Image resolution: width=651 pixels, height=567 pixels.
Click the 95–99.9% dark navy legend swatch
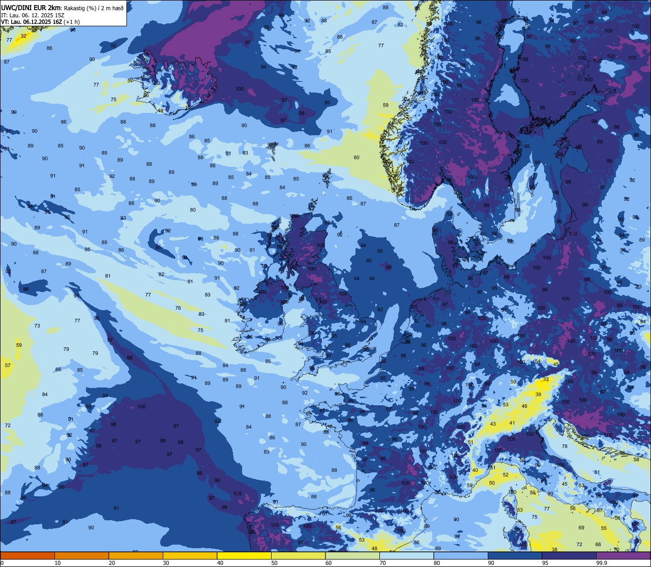click(x=569, y=555)
